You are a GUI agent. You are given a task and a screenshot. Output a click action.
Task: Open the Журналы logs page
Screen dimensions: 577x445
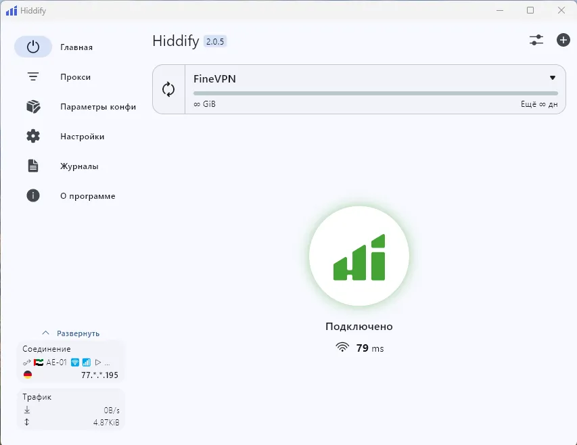point(79,166)
